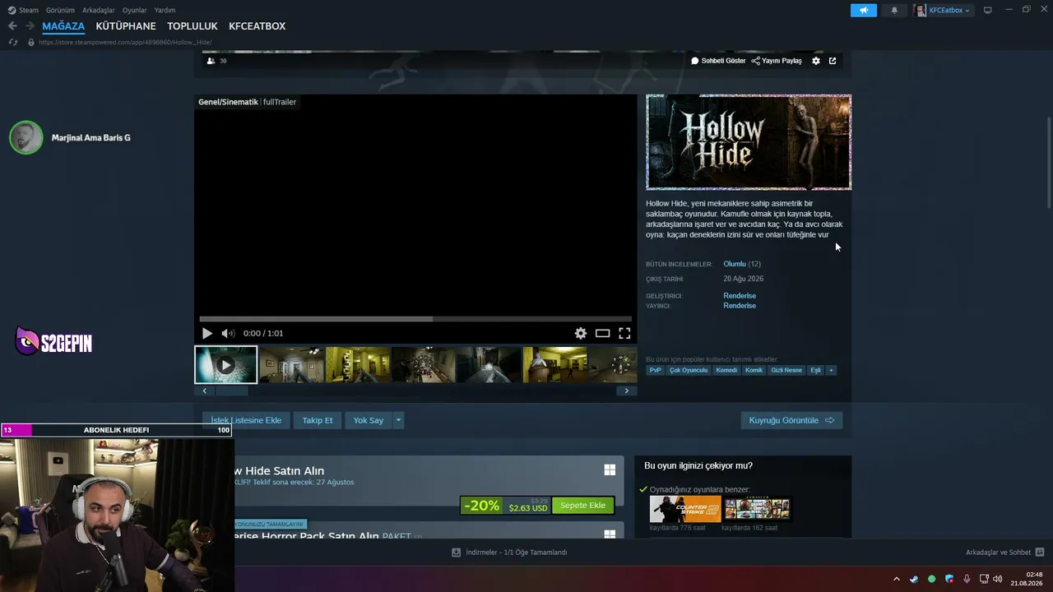Click the plus button to add tags
The image size is (1053, 592).
tap(831, 370)
